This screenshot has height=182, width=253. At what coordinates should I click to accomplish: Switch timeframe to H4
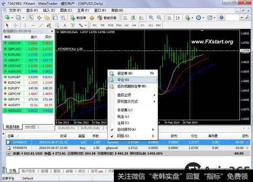coord(134,25)
